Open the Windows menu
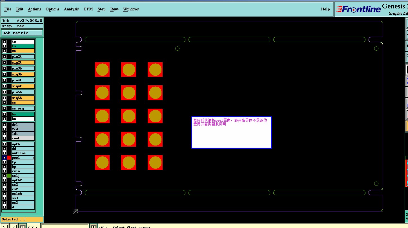 click(x=131, y=9)
